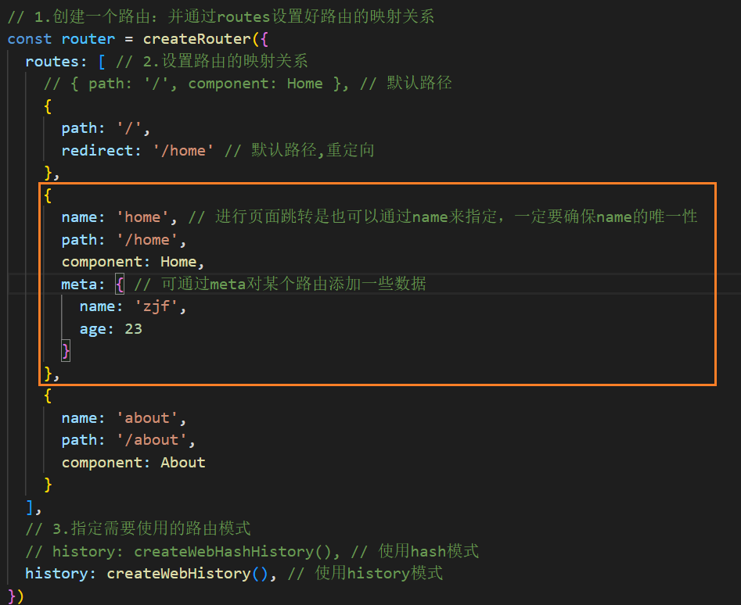The width and height of the screenshot is (741, 605).
Task: Click the '/about' path string
Action: point(152,440)
